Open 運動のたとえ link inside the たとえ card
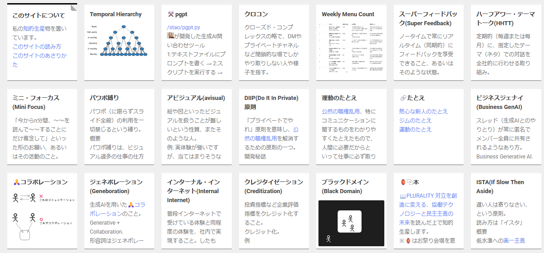Image resolution: width=544 pixels, height=253 pixels. (x=415, y=129)
